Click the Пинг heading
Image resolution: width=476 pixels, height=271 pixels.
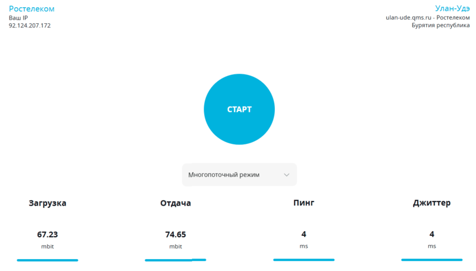pyautogui.click(x=303, y=203)
